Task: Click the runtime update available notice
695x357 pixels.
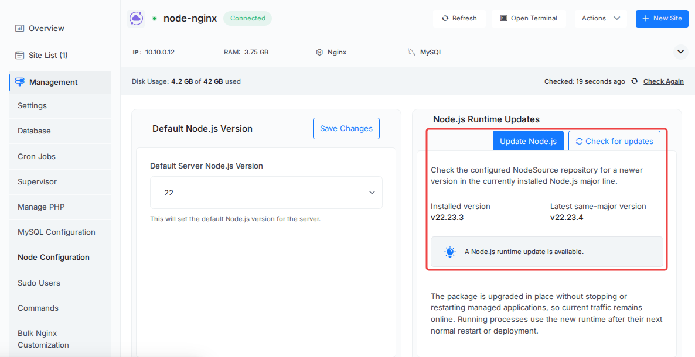Action: tap(547, 252)
